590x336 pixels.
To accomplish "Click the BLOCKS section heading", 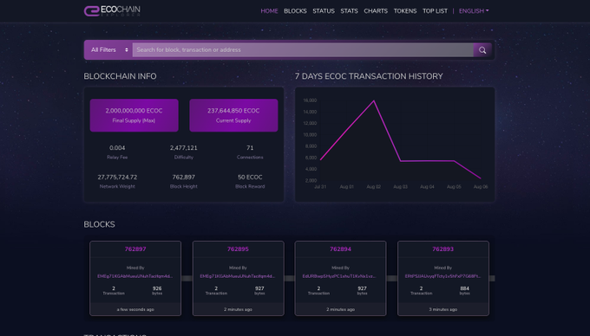I will click(99, 224).
